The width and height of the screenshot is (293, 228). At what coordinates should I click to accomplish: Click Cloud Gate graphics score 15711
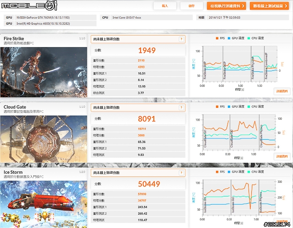[142, 129]
